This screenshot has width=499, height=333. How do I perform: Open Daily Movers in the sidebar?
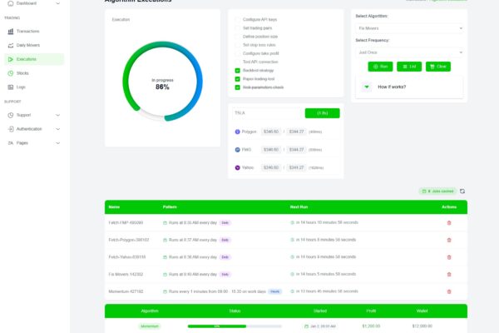click(x=27, y=45)
